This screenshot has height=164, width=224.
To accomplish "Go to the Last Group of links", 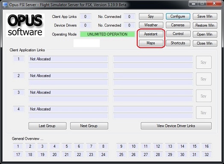I will click(x=47, y=126).
